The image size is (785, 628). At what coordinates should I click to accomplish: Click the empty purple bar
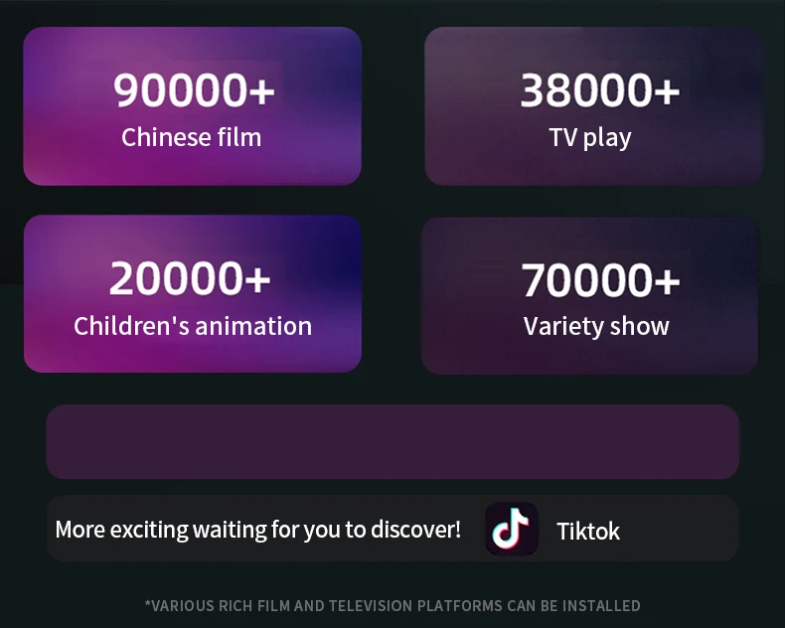point(392,441)
